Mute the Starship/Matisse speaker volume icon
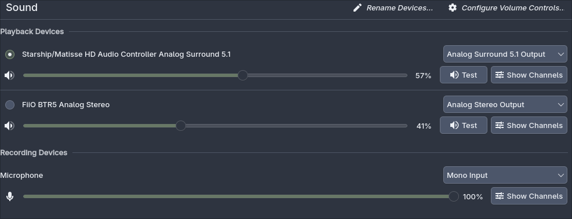Screen dimensions: 572x219 [x=9, y=75]
